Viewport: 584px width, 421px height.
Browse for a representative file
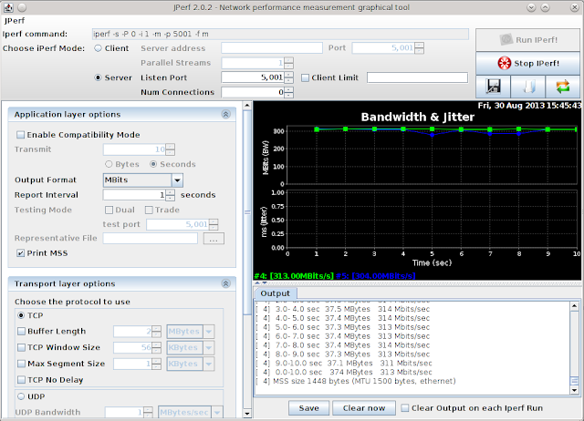click(x=214, y=239)
